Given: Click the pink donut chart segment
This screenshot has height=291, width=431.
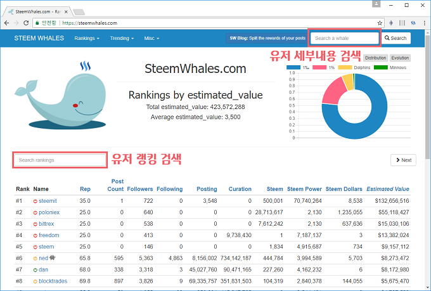Looking at the screenshot, I should pos(334,92).
